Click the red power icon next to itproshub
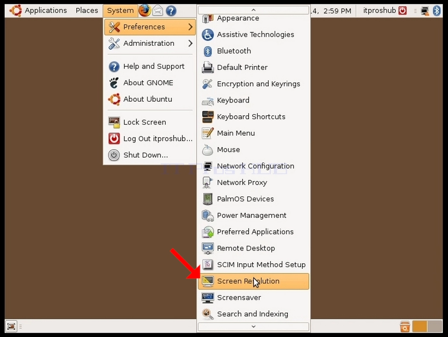The height and width of the screenshot is (337, 448). (x=403, y=10)
